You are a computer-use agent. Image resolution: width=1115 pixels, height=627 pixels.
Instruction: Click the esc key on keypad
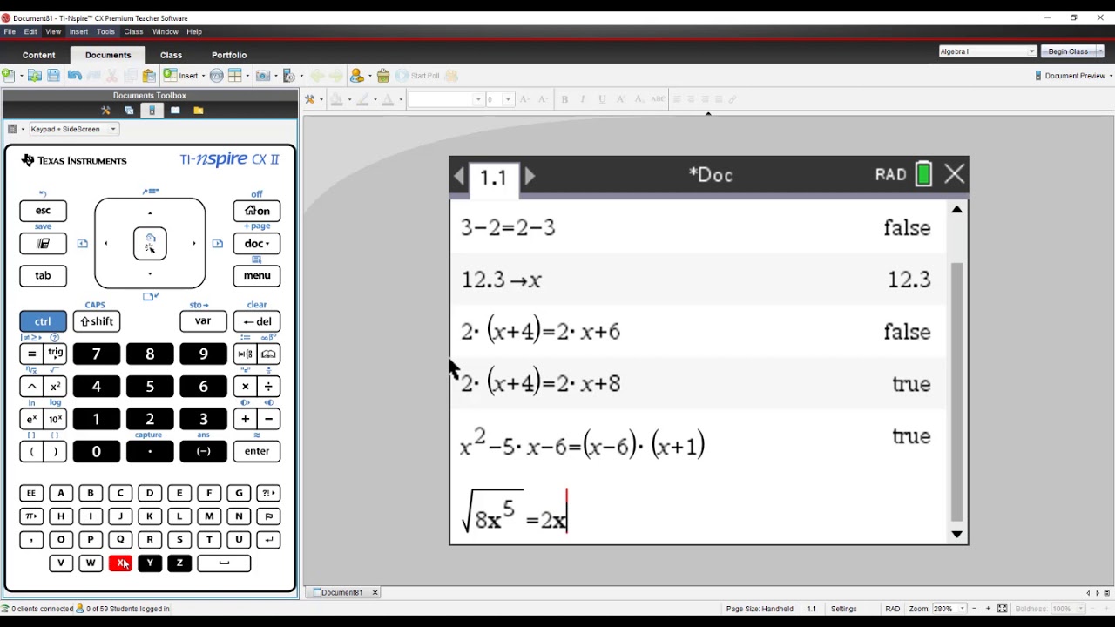tap(43, 211)
